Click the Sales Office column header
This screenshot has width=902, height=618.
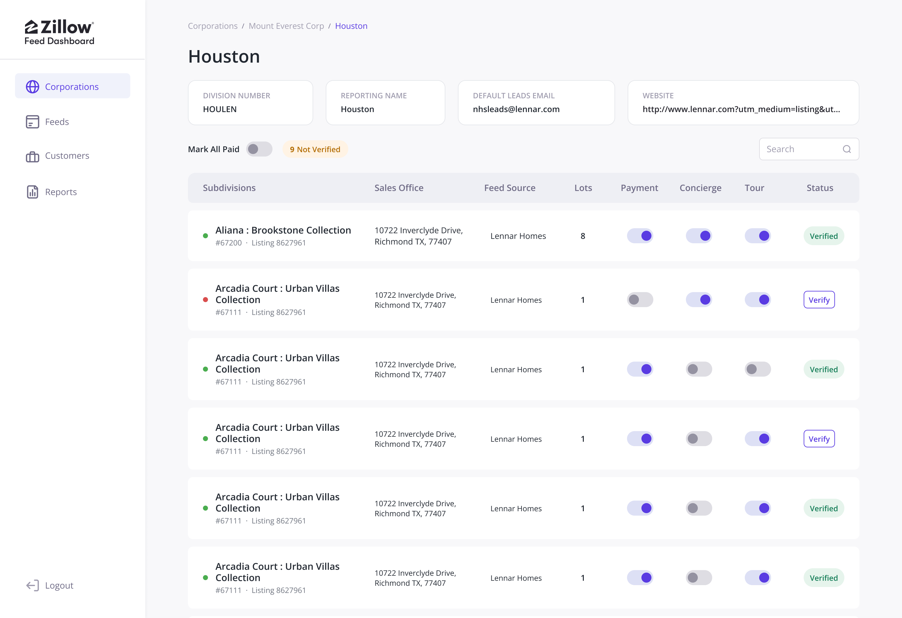(399, 188)
